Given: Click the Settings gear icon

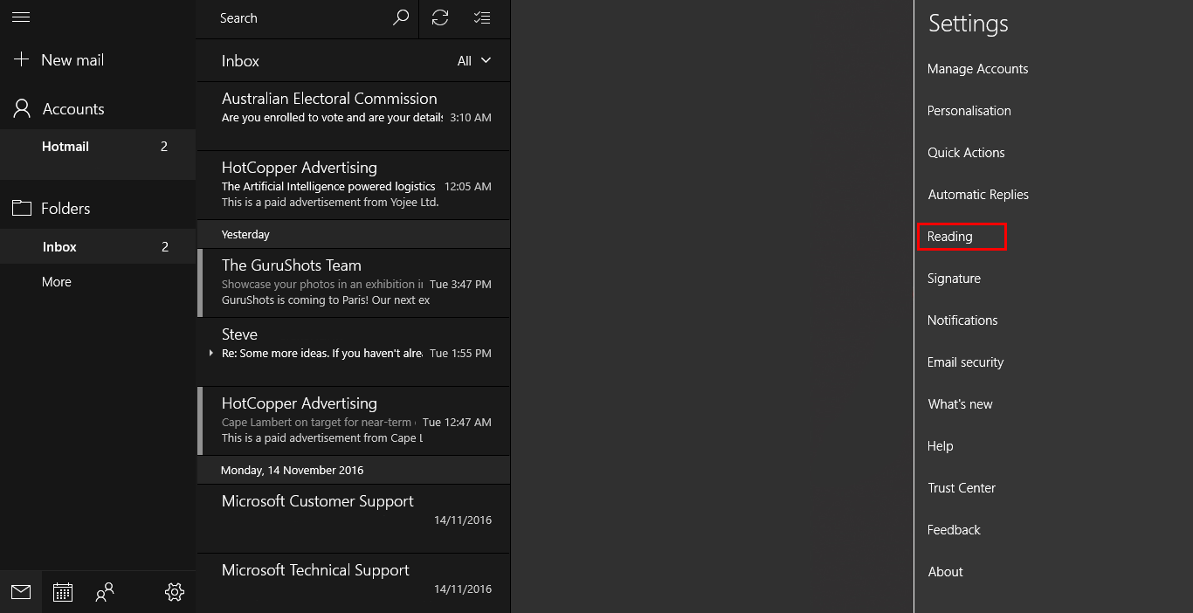Looking at the screenshot, I should (x=175, y=592).
